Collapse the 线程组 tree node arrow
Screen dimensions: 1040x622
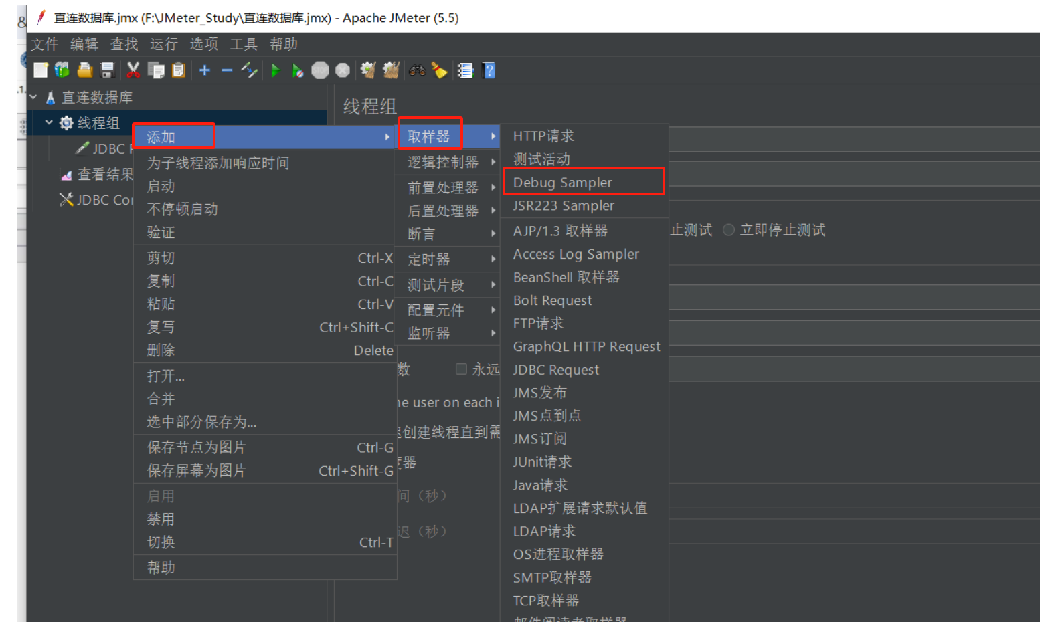pyautogui.click(x=49, y=122)
